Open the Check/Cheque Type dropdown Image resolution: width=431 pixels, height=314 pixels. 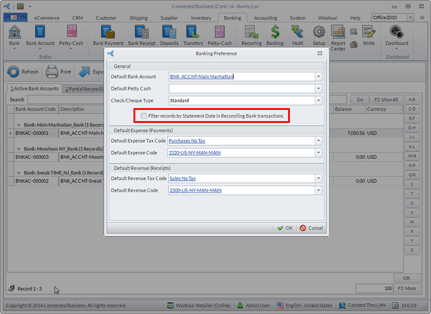click(318, 100)
